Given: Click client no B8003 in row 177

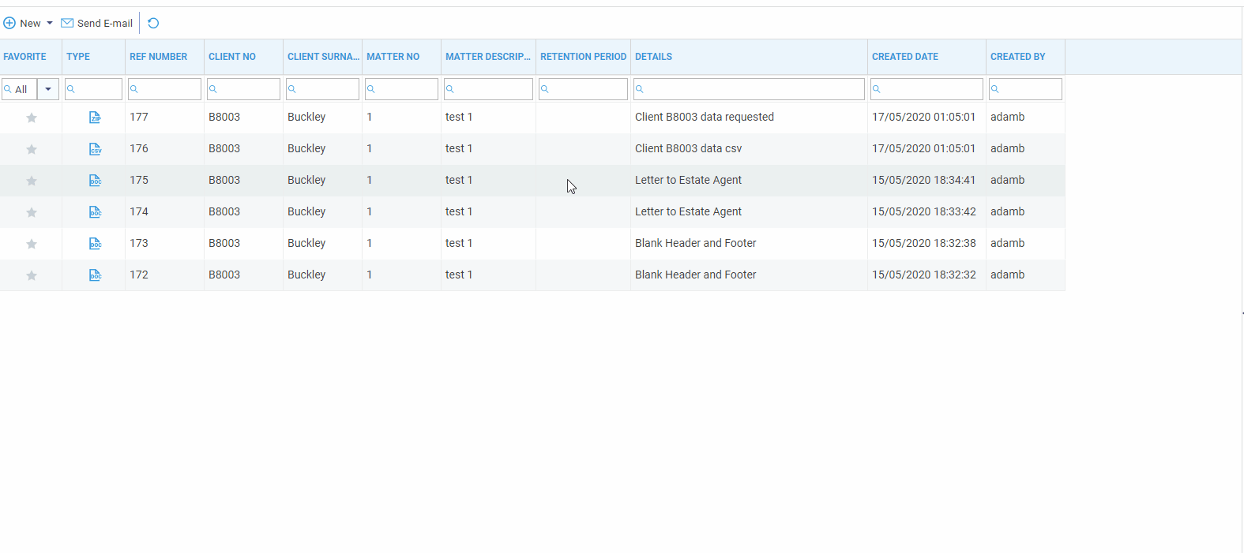Looking at the screenshot, I should click(x=224, y=117).
